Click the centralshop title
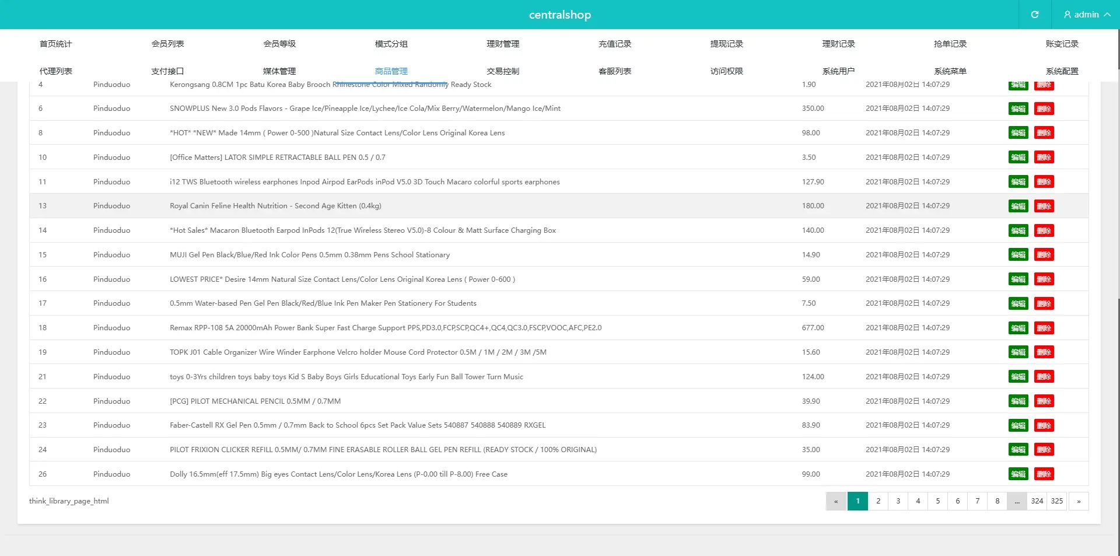This screenshot has height=556, width=1120. pyautogui.click(x=559, y=15)
